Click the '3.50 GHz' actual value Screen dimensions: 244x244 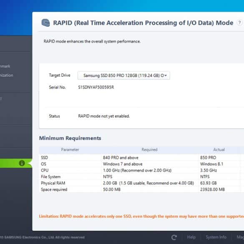click(x=209, y=170)
